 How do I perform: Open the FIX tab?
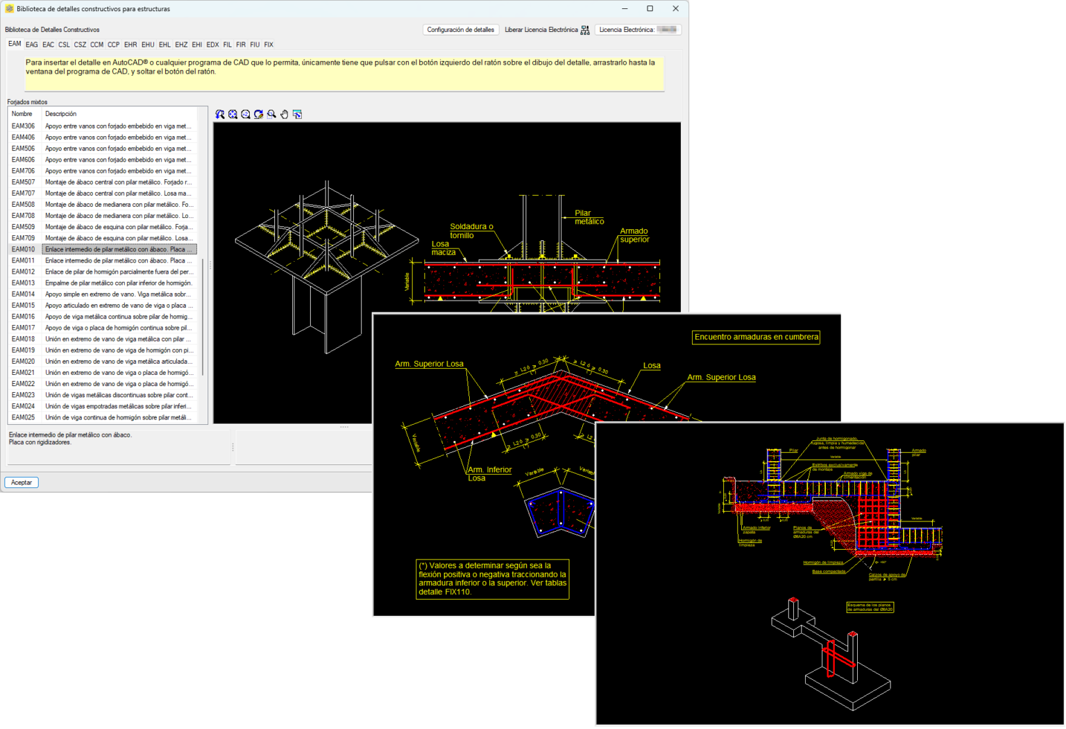pyautogui.click(x=269, y=44)
